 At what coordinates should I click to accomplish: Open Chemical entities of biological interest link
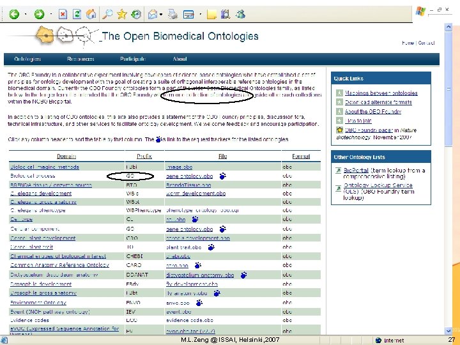[58, 256]
